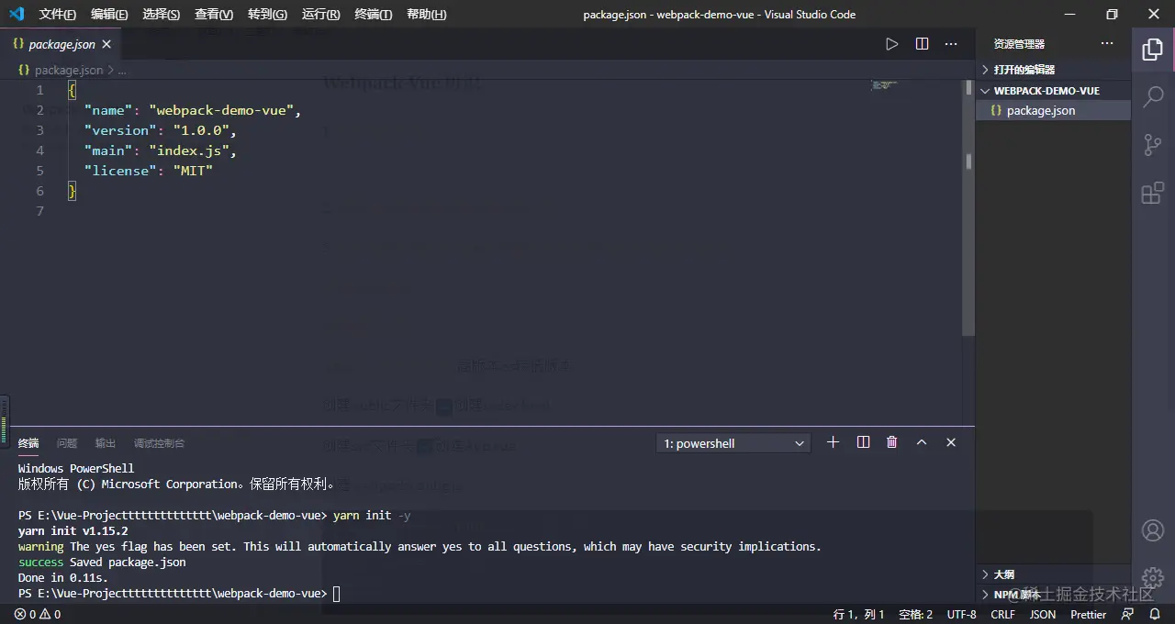Split the terminal panel
Viewport: 1175px width, 624px height.
point(863,442)
